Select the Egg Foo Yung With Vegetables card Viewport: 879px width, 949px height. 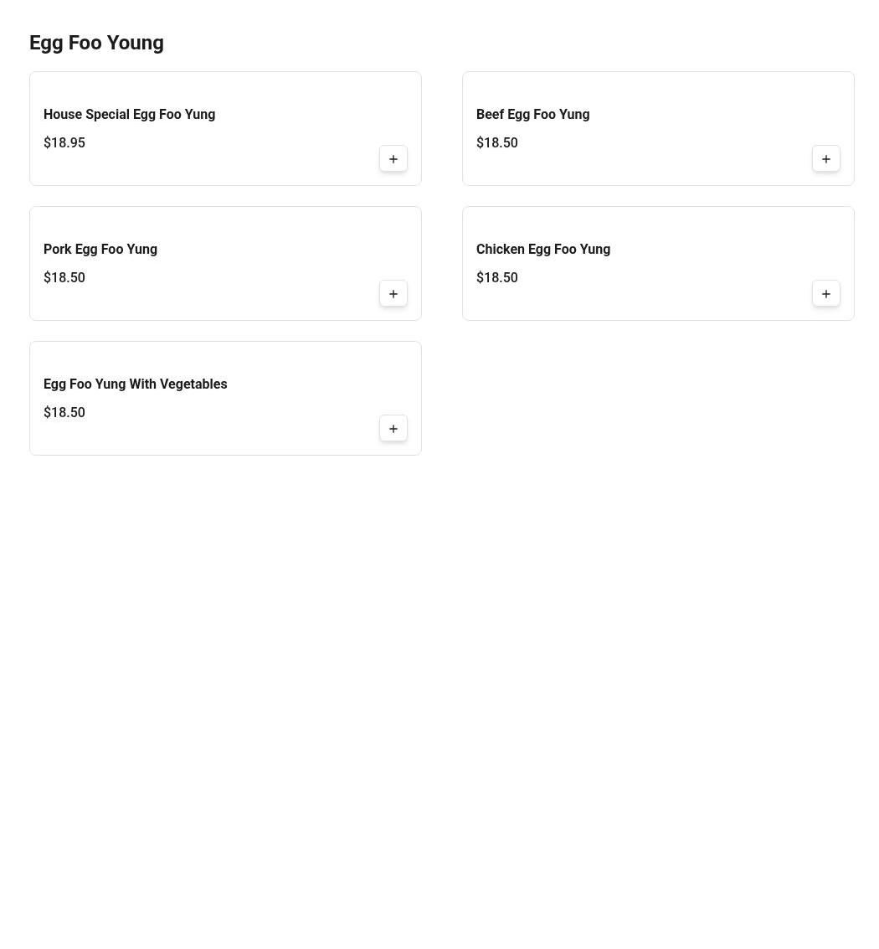(x=226, y=398)
